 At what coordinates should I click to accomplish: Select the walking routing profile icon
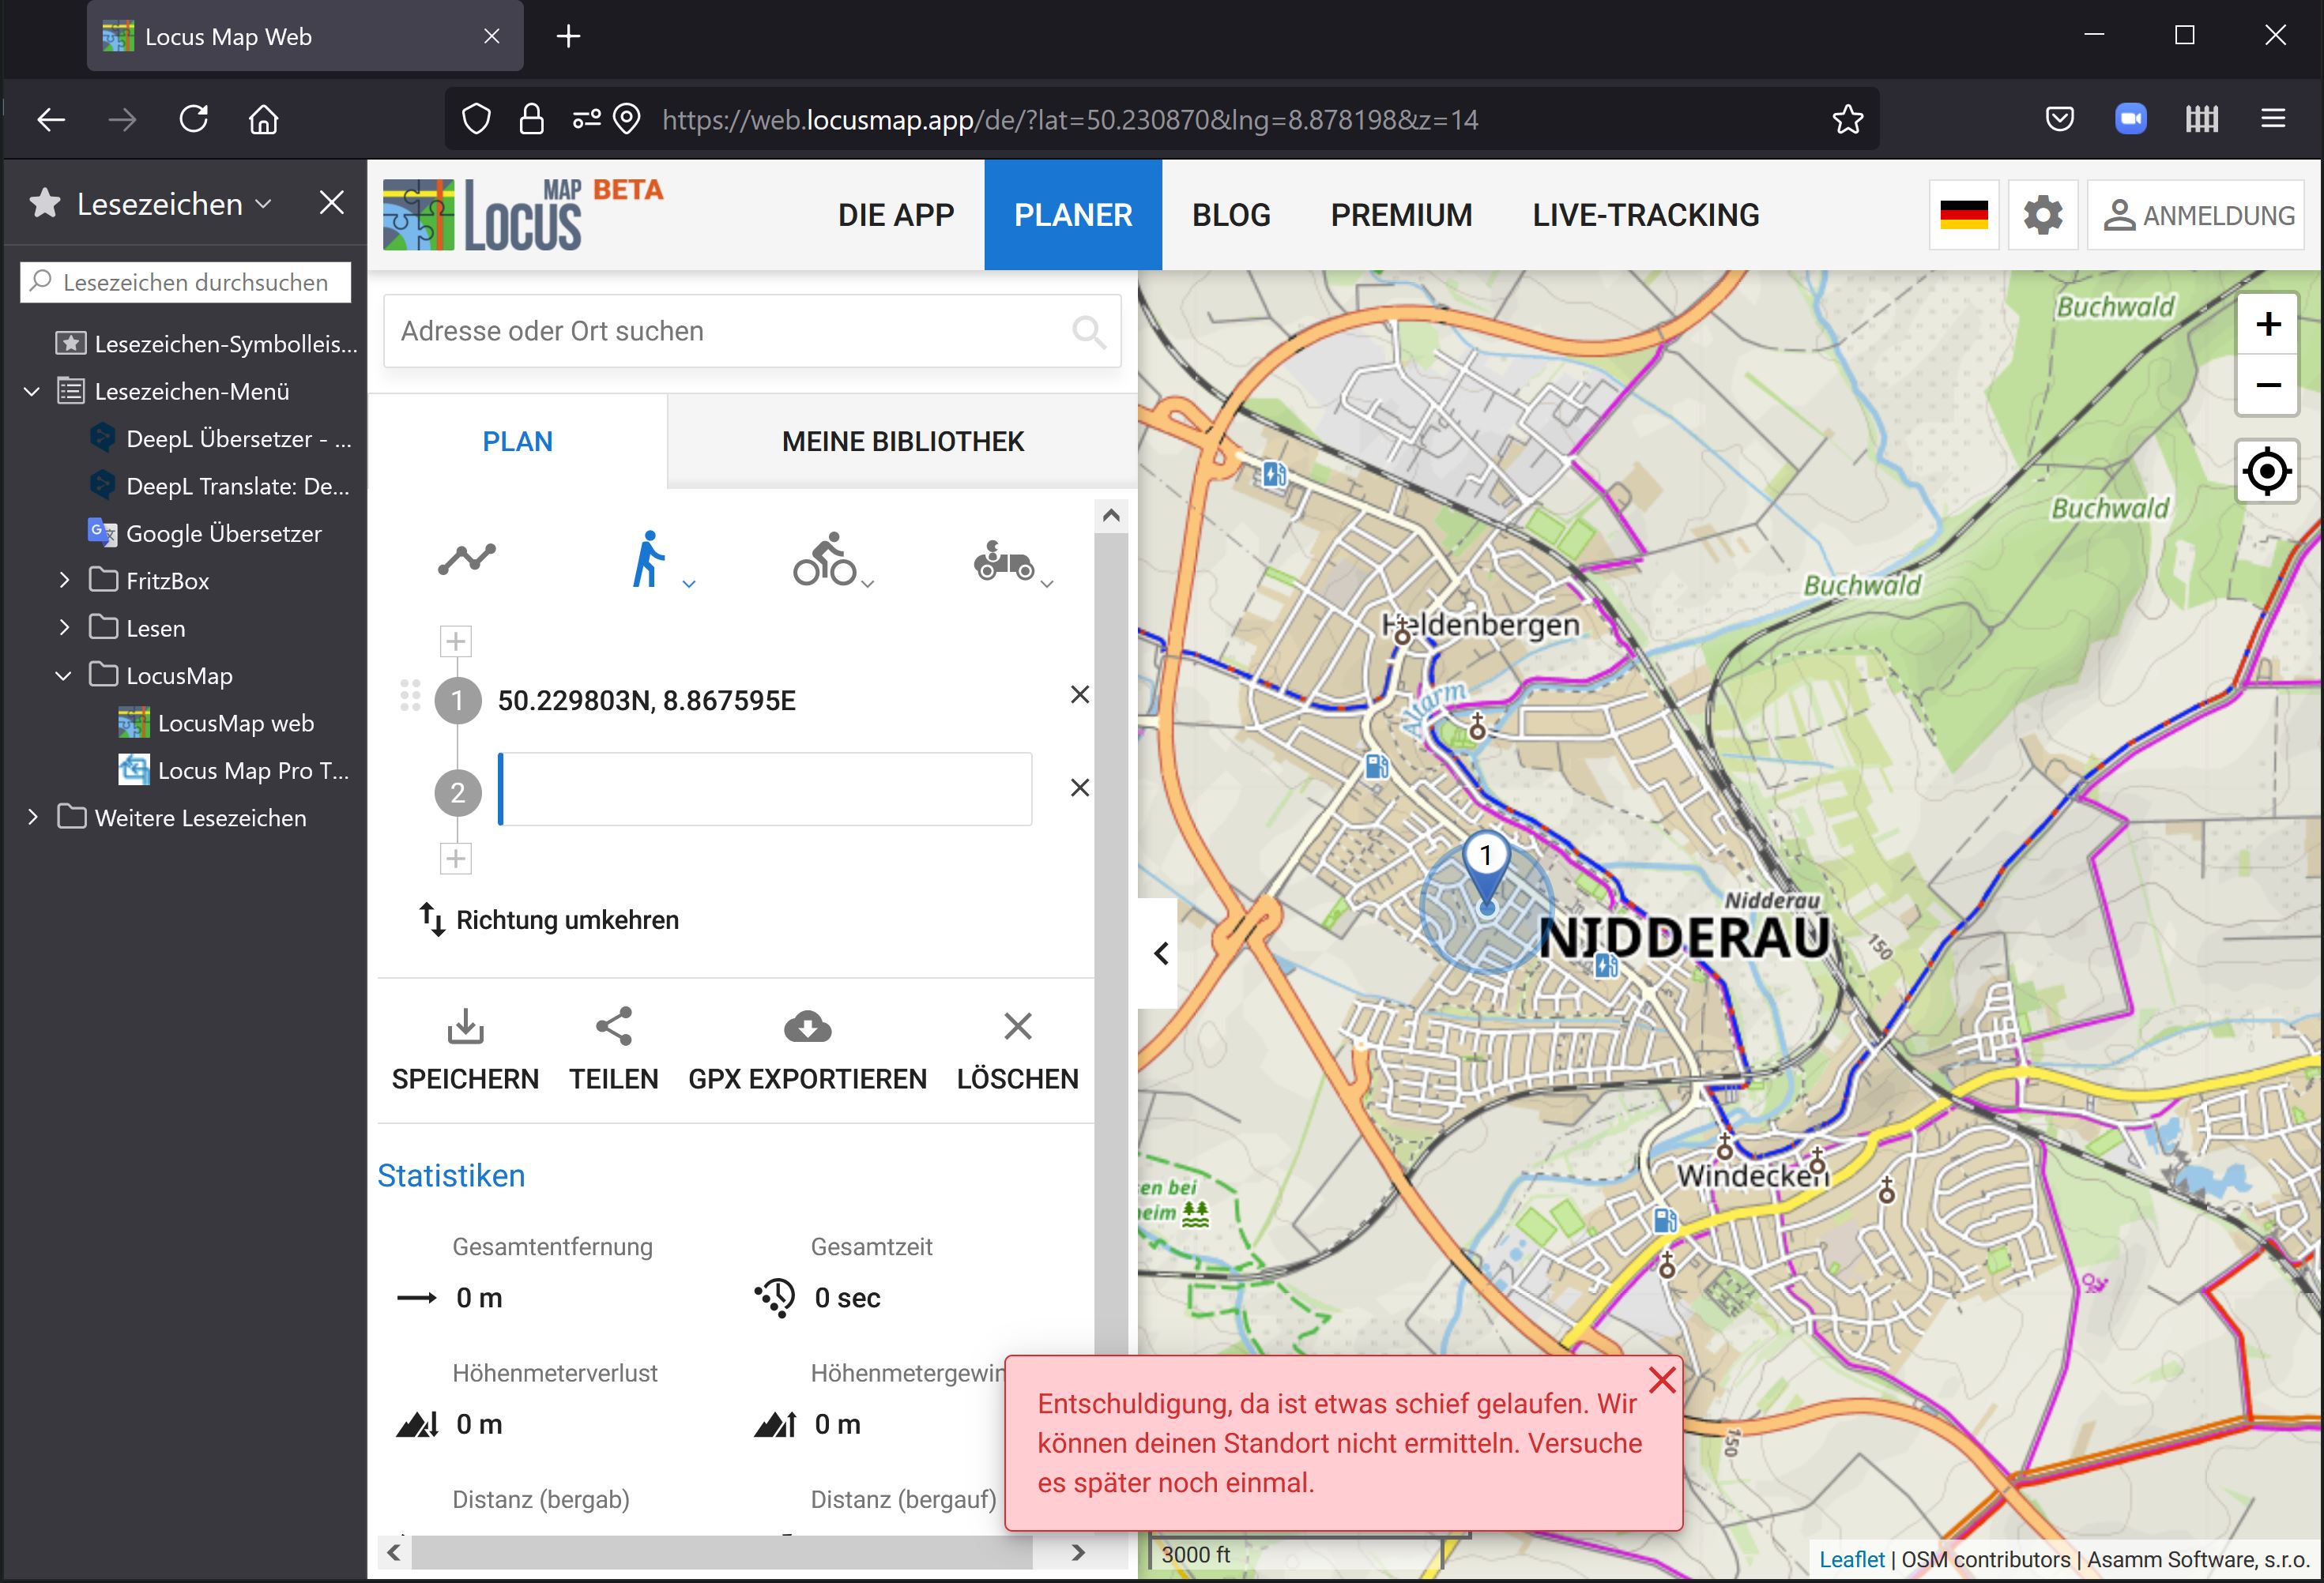pyautogui.click(x=649, y=558)
